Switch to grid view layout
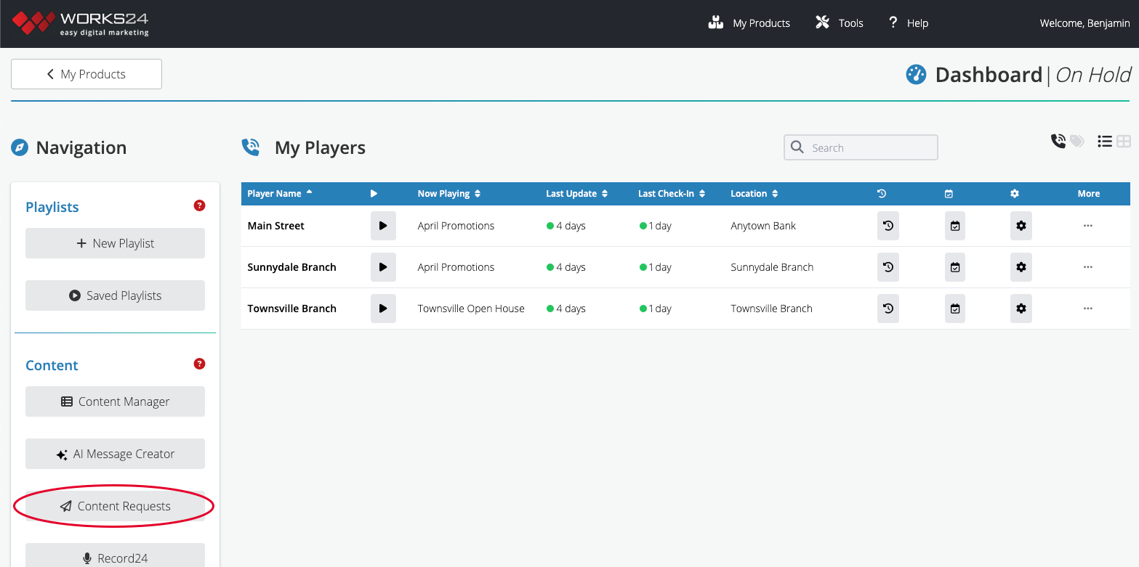This screenshot has width=1139, height=567. 1124,142
